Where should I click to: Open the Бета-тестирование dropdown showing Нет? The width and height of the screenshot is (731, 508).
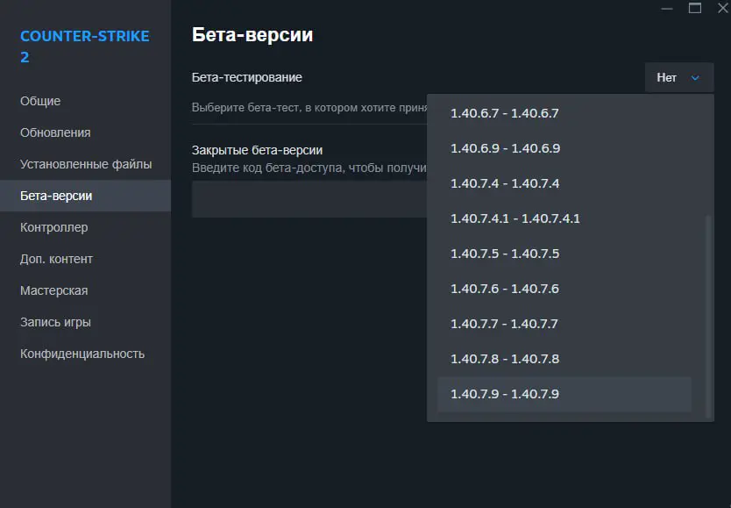(x=678, y=77)
